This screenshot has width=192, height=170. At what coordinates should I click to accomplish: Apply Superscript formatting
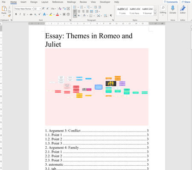click(x=40, y=15)
